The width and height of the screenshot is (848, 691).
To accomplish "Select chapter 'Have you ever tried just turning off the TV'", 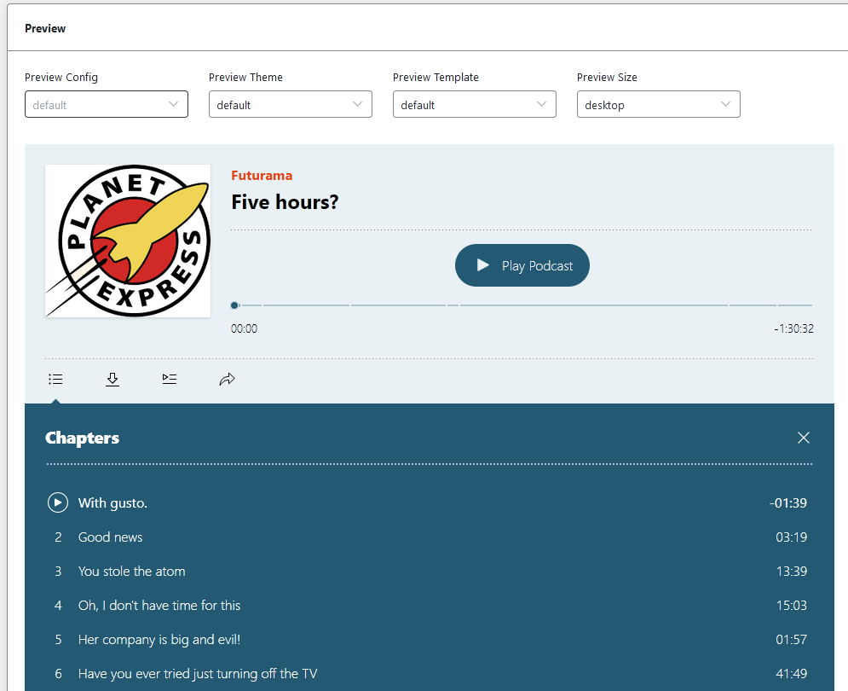I will coord(430,674).
